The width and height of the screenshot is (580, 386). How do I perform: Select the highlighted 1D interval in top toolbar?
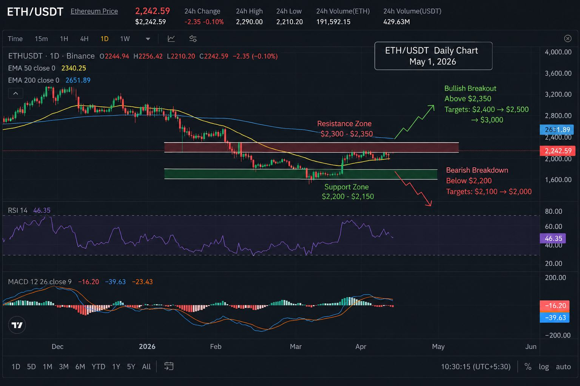(x=104, y=39)
